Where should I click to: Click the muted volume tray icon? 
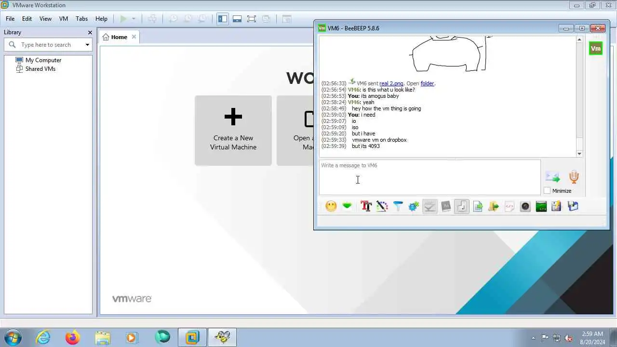(568, 338)
